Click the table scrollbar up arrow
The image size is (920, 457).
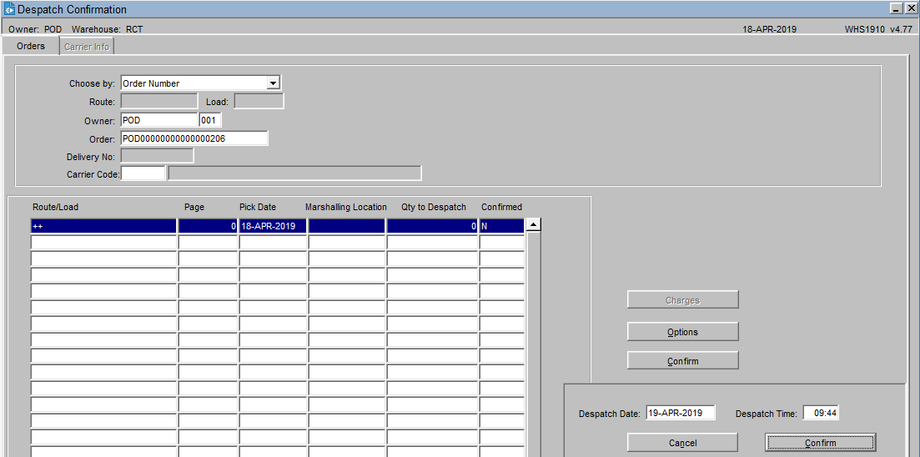(534, 223)
